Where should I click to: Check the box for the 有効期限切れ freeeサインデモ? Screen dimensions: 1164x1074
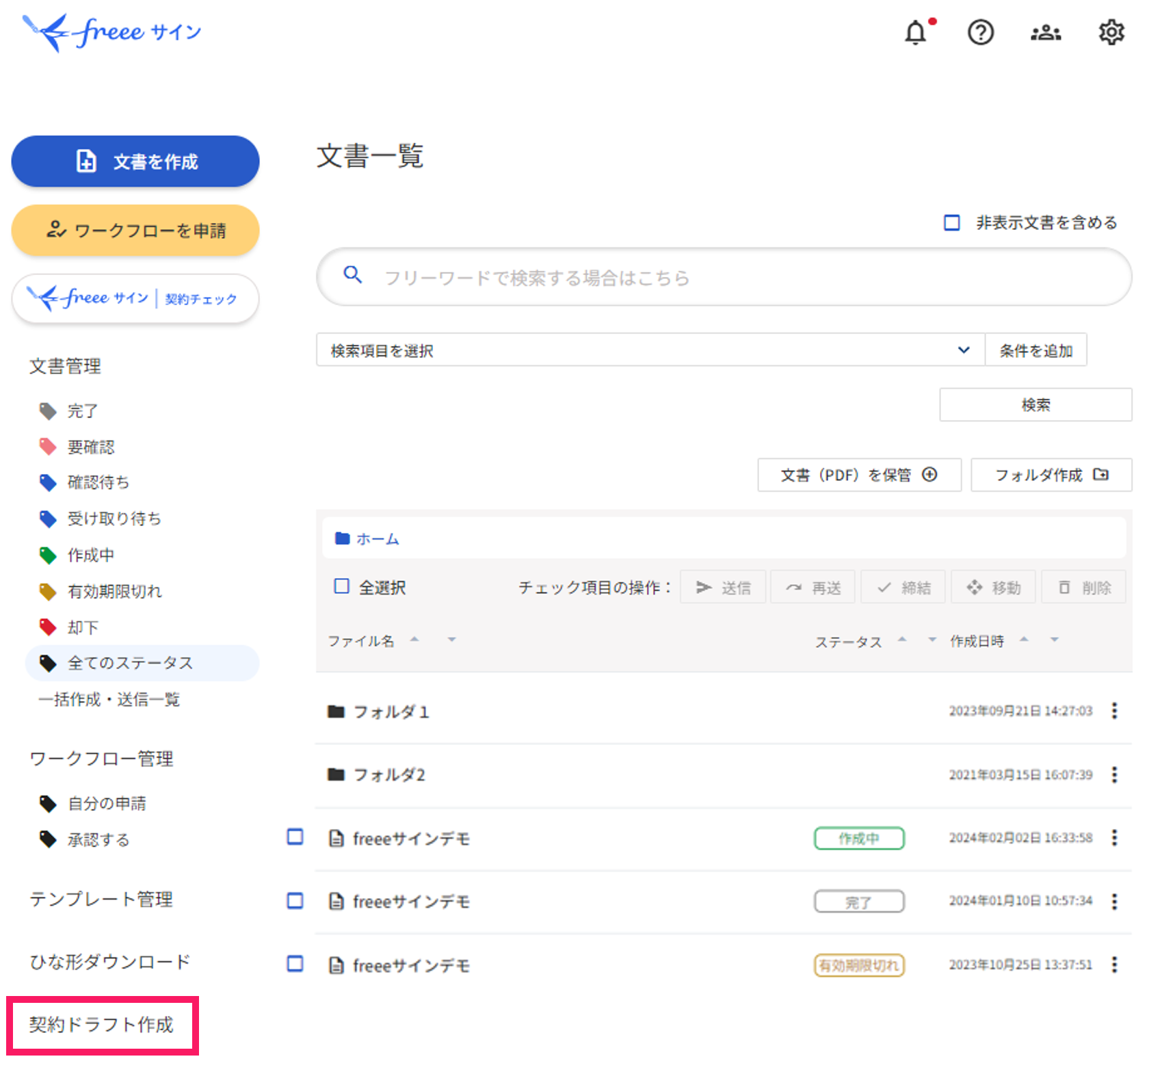[295, 963]
